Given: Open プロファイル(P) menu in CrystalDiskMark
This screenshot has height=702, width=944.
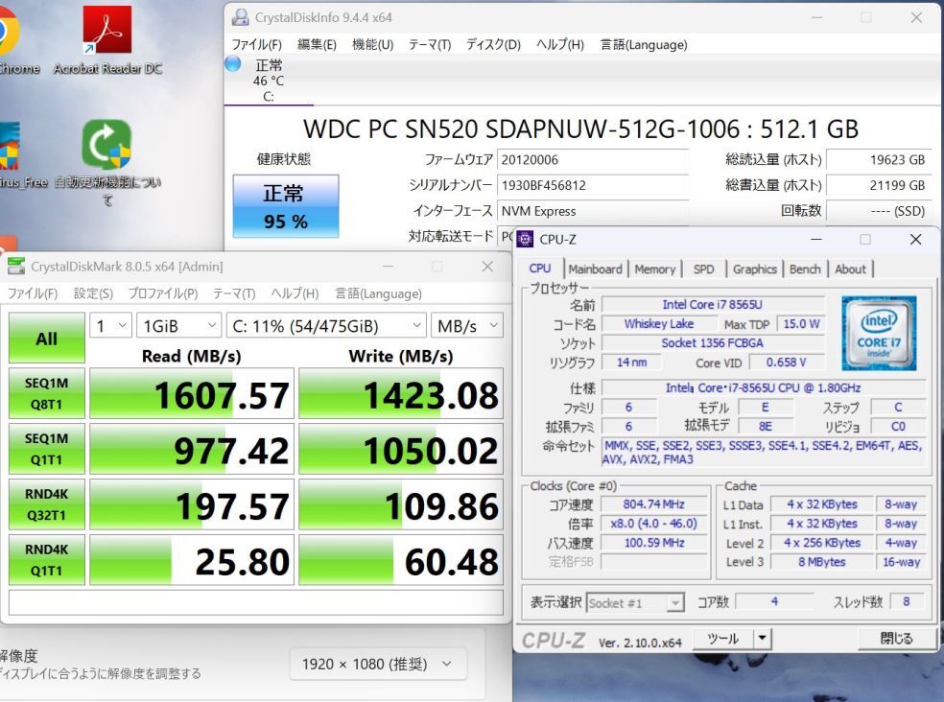Looking at the screenshot, I should 163,293.
